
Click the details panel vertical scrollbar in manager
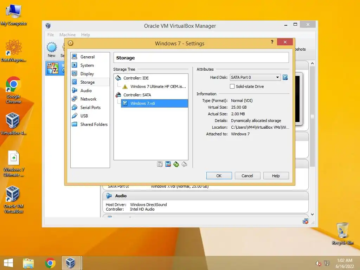(312, 116)
